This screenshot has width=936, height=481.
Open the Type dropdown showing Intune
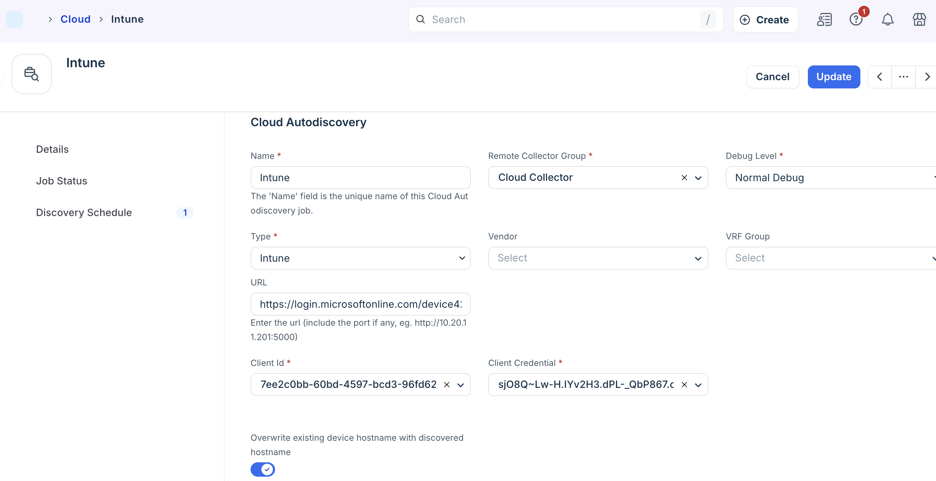click(360, 258)
